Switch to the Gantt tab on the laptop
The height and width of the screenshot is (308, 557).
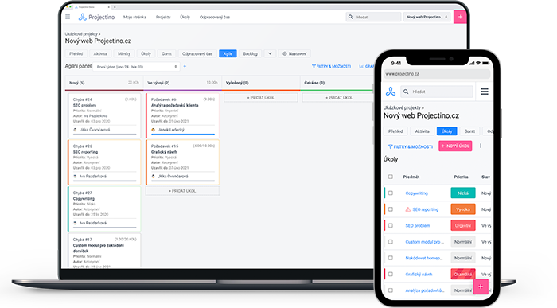coord(166,53)
